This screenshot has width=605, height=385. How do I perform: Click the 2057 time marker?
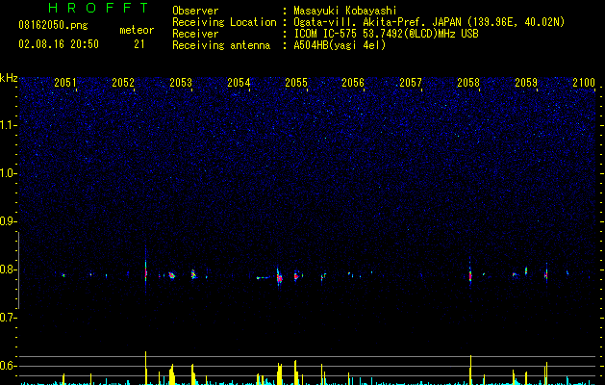[x=411, y=83]
